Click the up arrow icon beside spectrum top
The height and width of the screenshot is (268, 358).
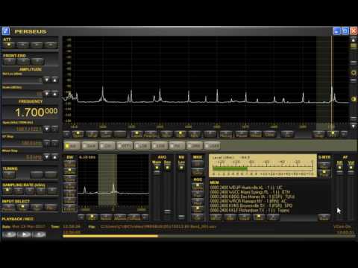pos(354,39)
